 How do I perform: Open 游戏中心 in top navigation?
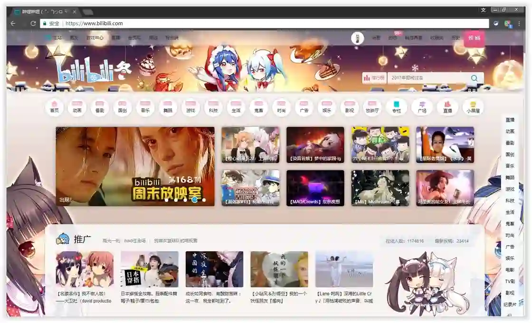(x=95, y=38)
